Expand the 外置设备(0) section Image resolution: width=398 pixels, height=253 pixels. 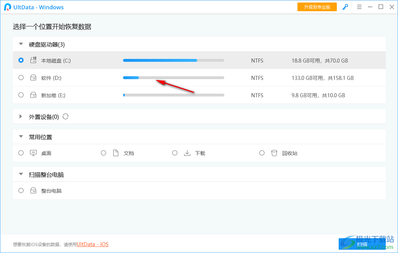[x=21, y=116]
